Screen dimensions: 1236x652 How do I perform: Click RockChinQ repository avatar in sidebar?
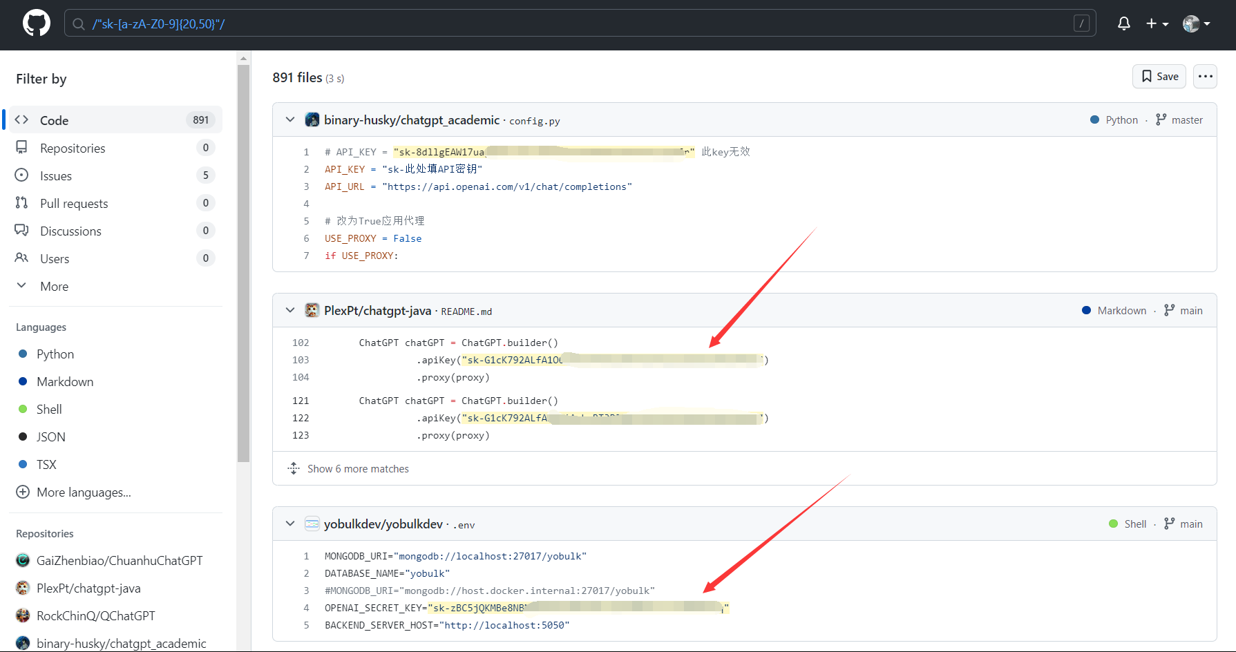click(23, 615)
